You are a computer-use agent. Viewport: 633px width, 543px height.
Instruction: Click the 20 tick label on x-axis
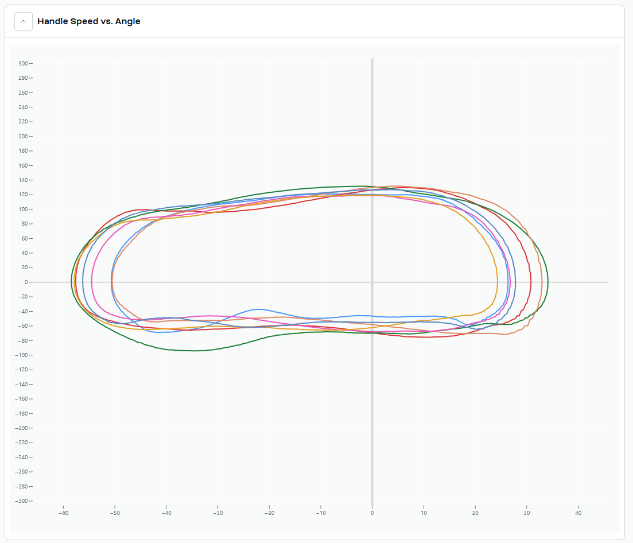point(475,513)
